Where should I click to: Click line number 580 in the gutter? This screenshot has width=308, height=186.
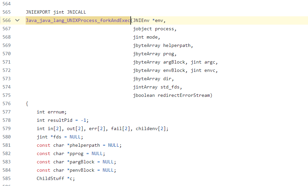6,137
